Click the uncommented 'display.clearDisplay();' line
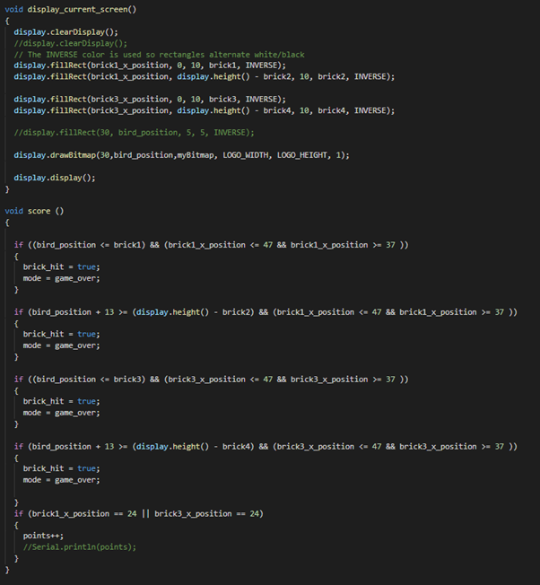 66,32
